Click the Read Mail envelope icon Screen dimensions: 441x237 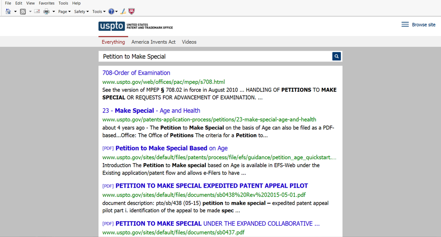pos(37,11)
